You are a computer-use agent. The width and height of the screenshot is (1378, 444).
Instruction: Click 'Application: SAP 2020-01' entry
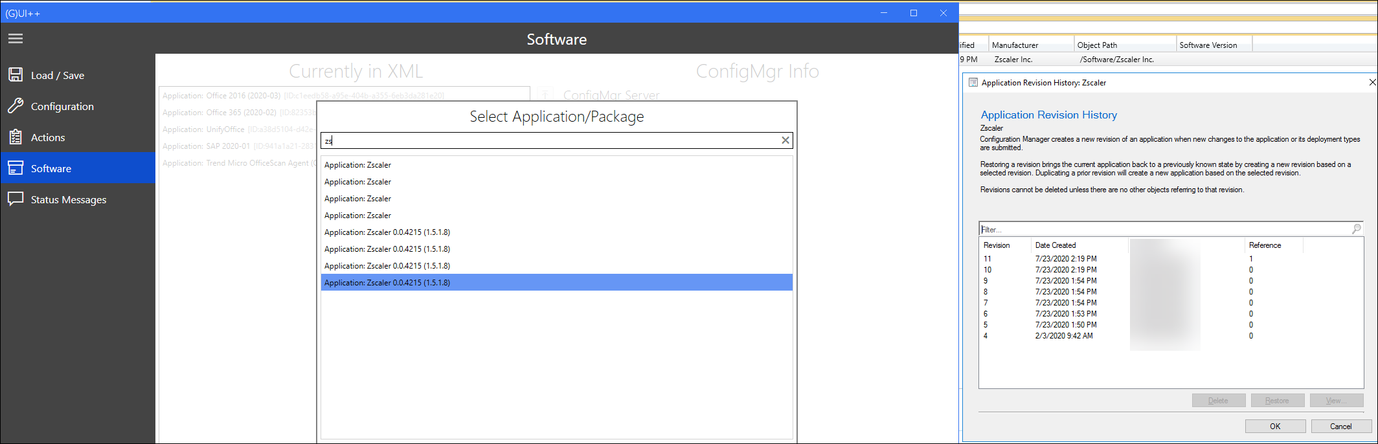coord(239,146)
